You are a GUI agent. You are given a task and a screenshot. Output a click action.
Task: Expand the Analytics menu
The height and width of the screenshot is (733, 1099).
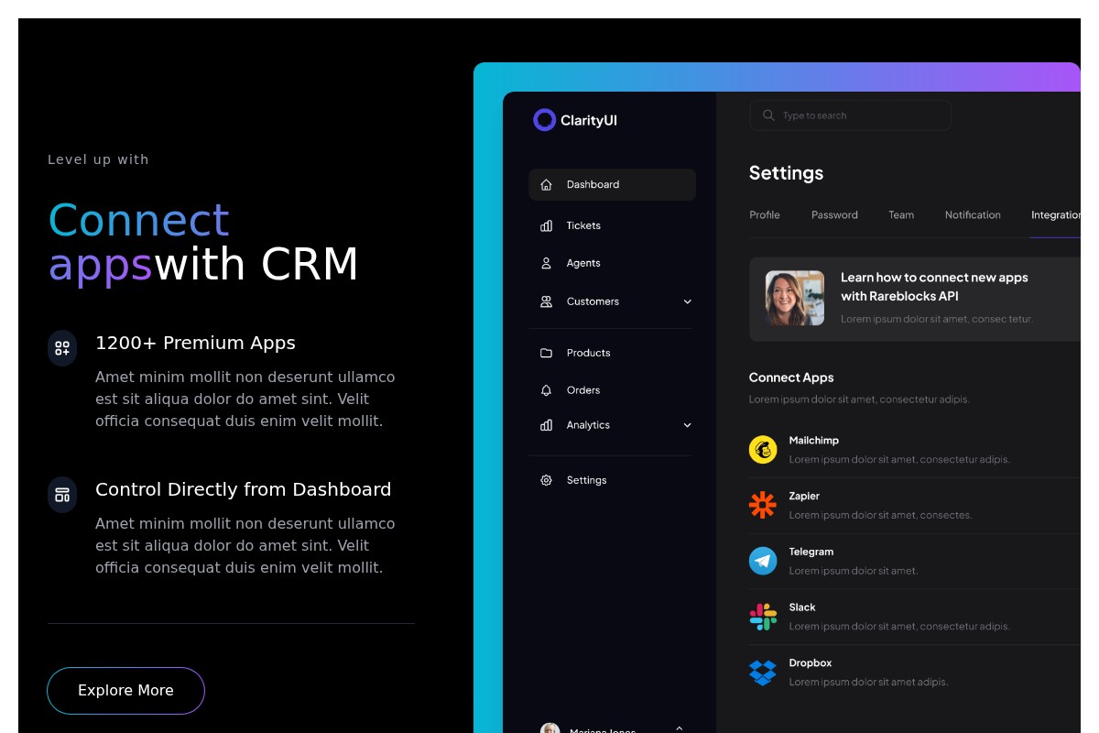pos(687,424)
